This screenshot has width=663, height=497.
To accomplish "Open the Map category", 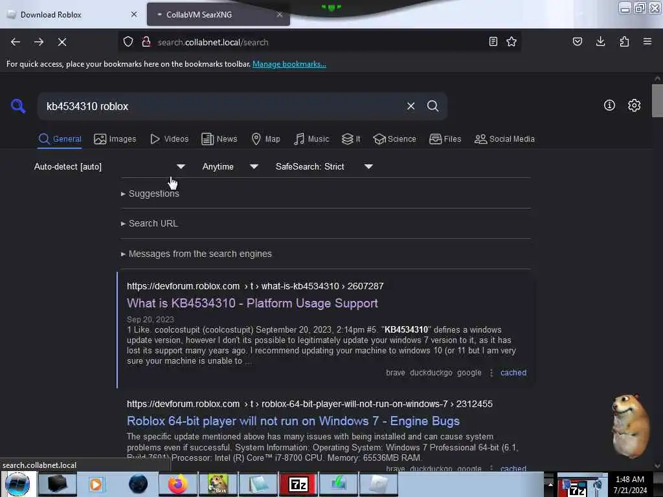I will pyautogui.click(x=265, y=139).
